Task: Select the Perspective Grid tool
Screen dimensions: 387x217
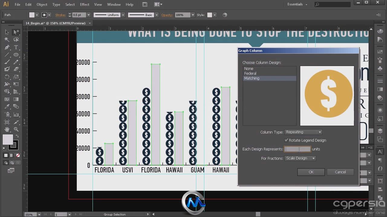Action: [x=16, y=92]
